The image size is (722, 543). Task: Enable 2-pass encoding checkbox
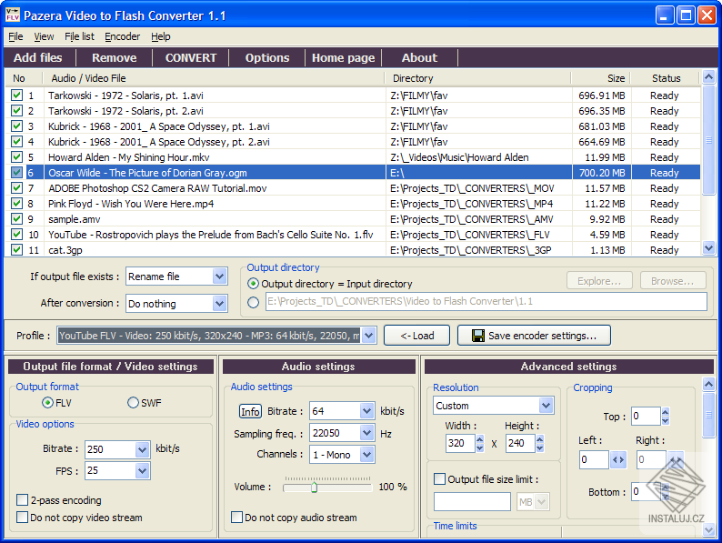pos(22,499)
